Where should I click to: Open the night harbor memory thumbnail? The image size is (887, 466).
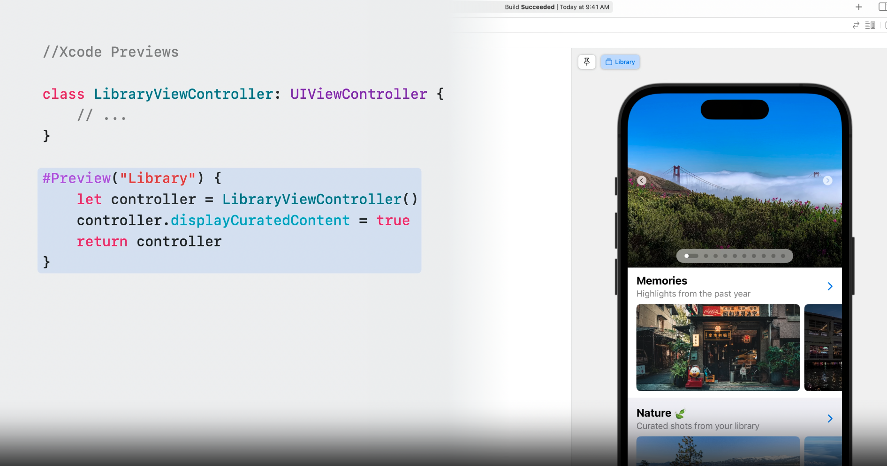point(823,348)
